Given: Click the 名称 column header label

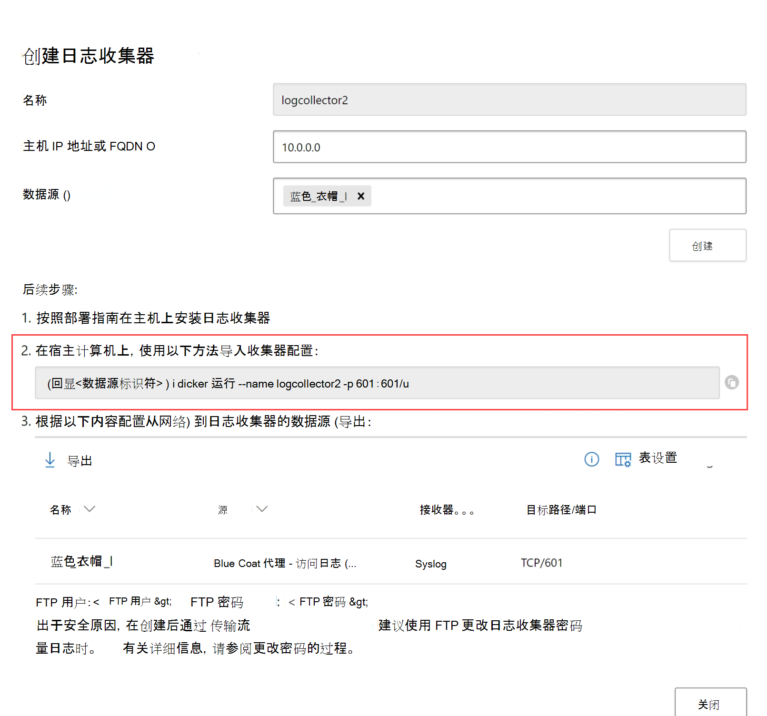Looking at the screenshot, I should [x=60, y=510].
